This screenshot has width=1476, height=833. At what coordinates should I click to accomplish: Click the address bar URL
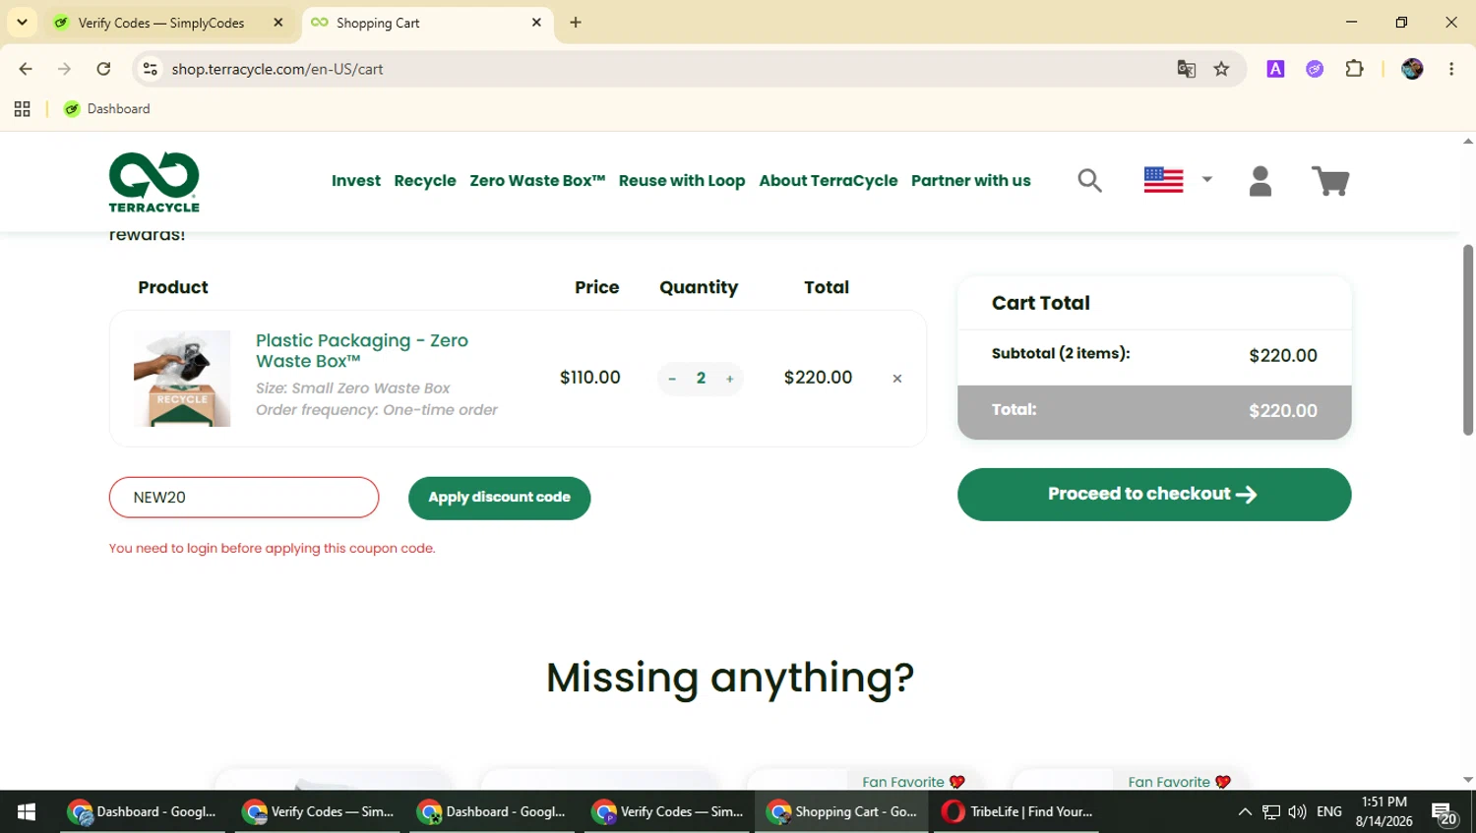click(x=277, y=69)
